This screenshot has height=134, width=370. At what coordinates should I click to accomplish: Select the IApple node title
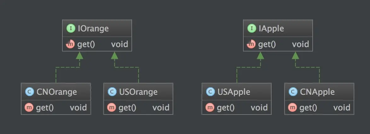[x=271, y=29]
